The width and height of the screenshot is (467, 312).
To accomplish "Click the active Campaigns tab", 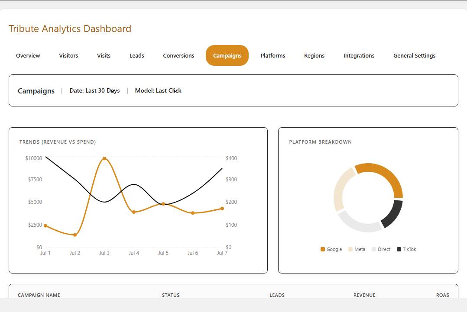I will [227, 56].
